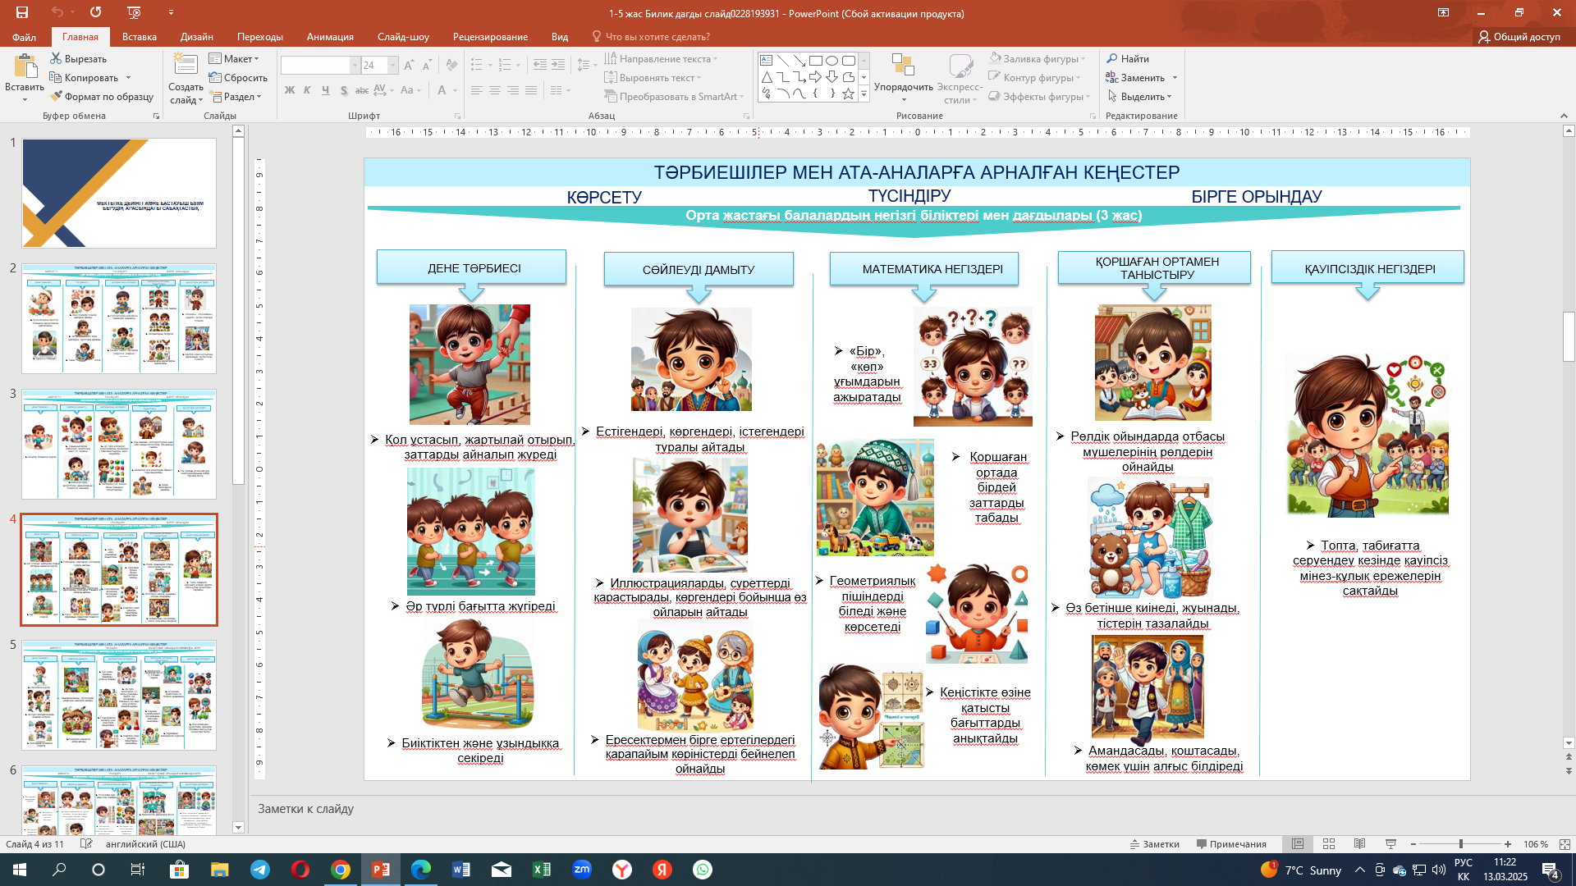The width and height of the screenshot is (1576, 886).
Task: Click the Find (Найти) magnifier
Action: (x=1112, y=58)
